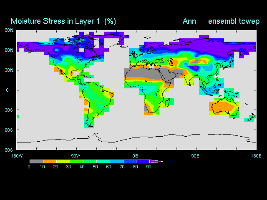This screenshot has height=200, width=267.
Task: Click the 90N latitude label
Action: [x=9, y=30]
